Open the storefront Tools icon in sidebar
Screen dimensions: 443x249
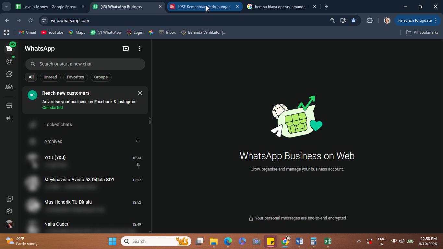tap(9, 105)
